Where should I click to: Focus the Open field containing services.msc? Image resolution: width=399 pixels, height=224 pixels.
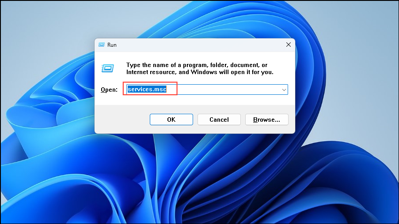[207, 90]
